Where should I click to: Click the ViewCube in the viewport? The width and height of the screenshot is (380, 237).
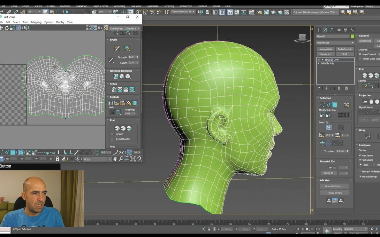[302, 38]
